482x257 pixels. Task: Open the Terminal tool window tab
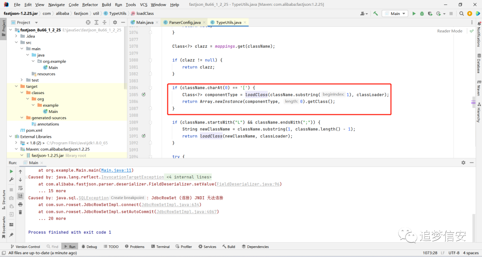[x=160, y=247]
